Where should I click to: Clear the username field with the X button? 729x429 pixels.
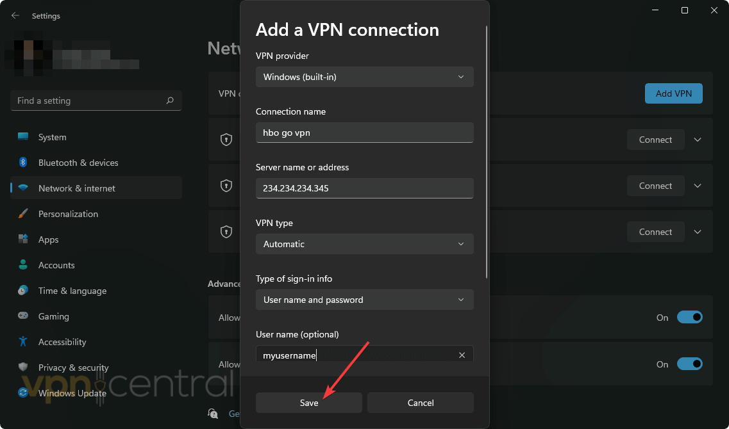tap(462, 354)
